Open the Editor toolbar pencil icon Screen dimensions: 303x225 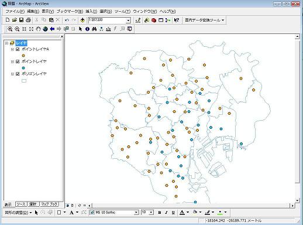(138, 20)
